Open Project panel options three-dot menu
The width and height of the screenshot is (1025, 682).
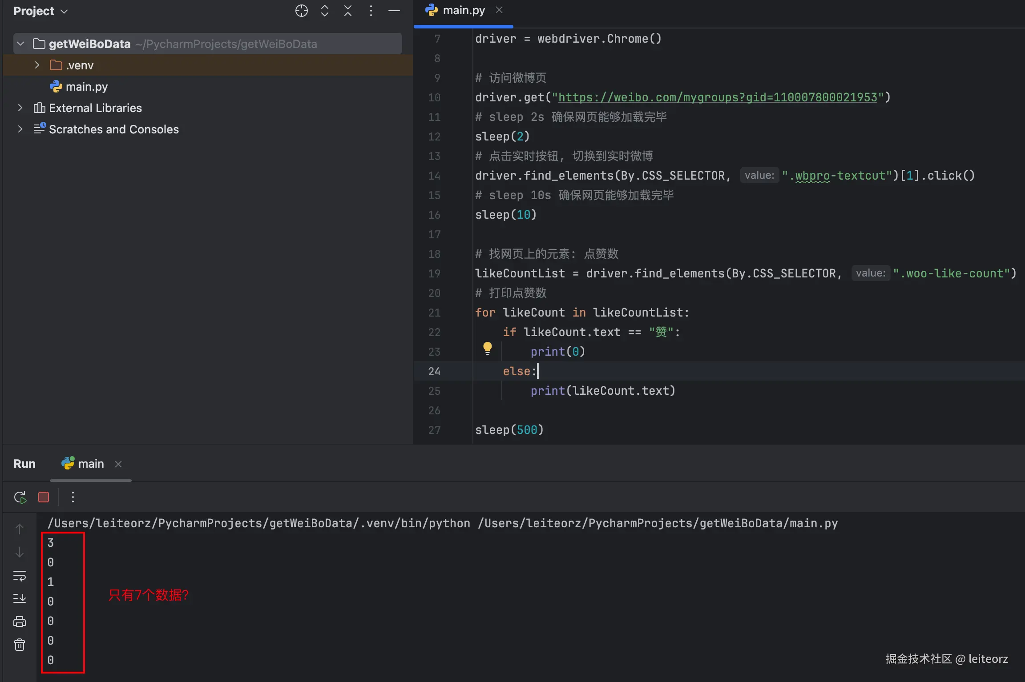coord(371,11)
